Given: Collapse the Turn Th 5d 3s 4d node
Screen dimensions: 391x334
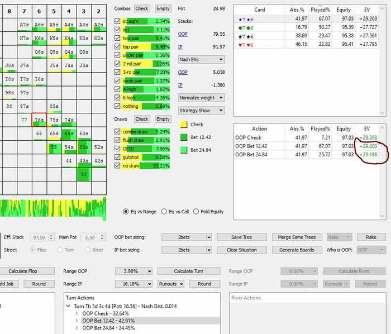Looking at the screenshot, I should coord(68,306).
